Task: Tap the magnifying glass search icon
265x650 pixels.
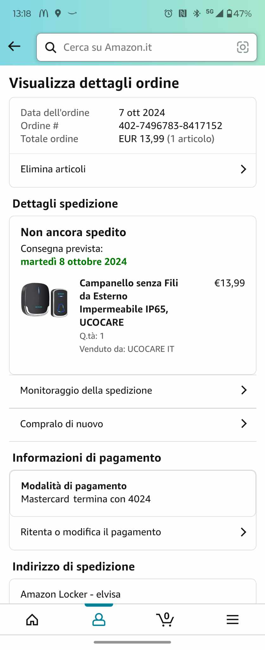Action: [51, 47]
